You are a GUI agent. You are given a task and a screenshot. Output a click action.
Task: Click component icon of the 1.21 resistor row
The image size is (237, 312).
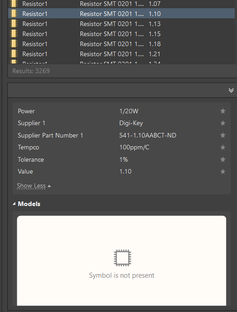(14, 54)
